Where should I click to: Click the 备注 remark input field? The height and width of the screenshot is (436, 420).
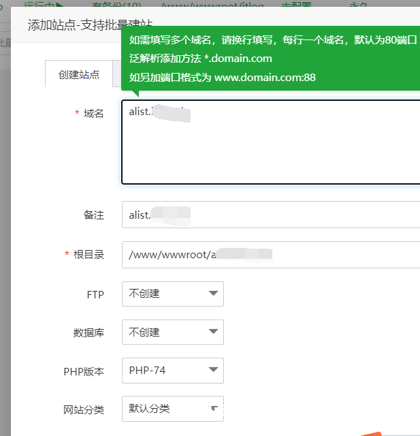pos(271,215)
